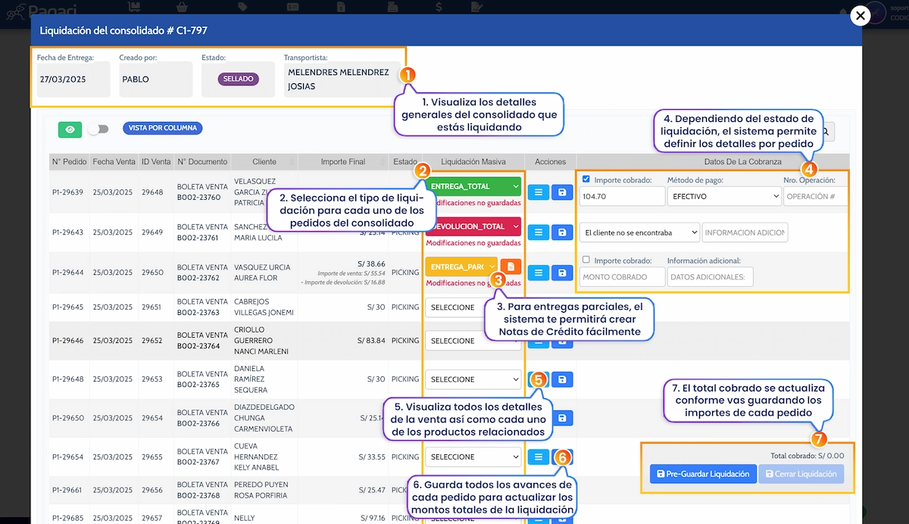
Task: Open details list icon for order P1-29639
Action: [537, 193]
